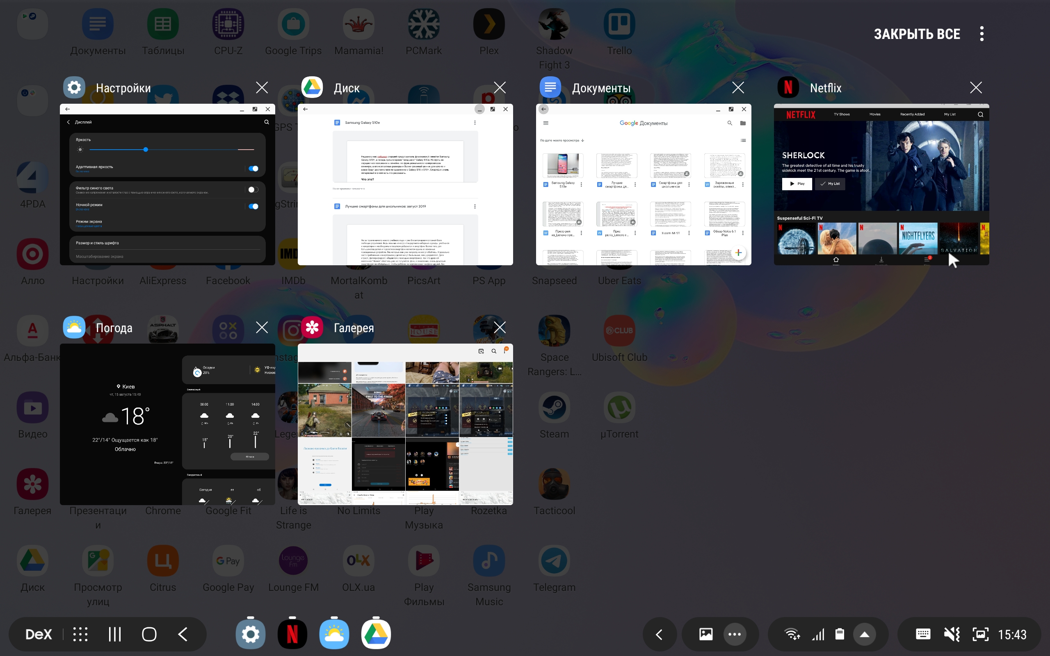Open the sort-by-date dropdown in Google Docs
The height and width of the screenshot is (656, 1050).
click(x=562, y=141)
